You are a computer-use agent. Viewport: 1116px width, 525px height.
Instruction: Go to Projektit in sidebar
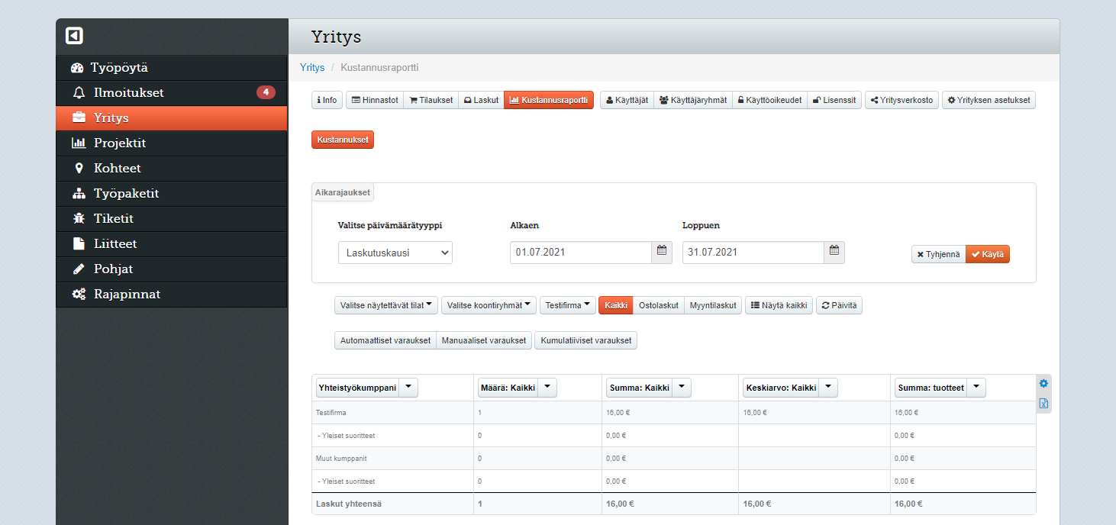coord(172,143)
